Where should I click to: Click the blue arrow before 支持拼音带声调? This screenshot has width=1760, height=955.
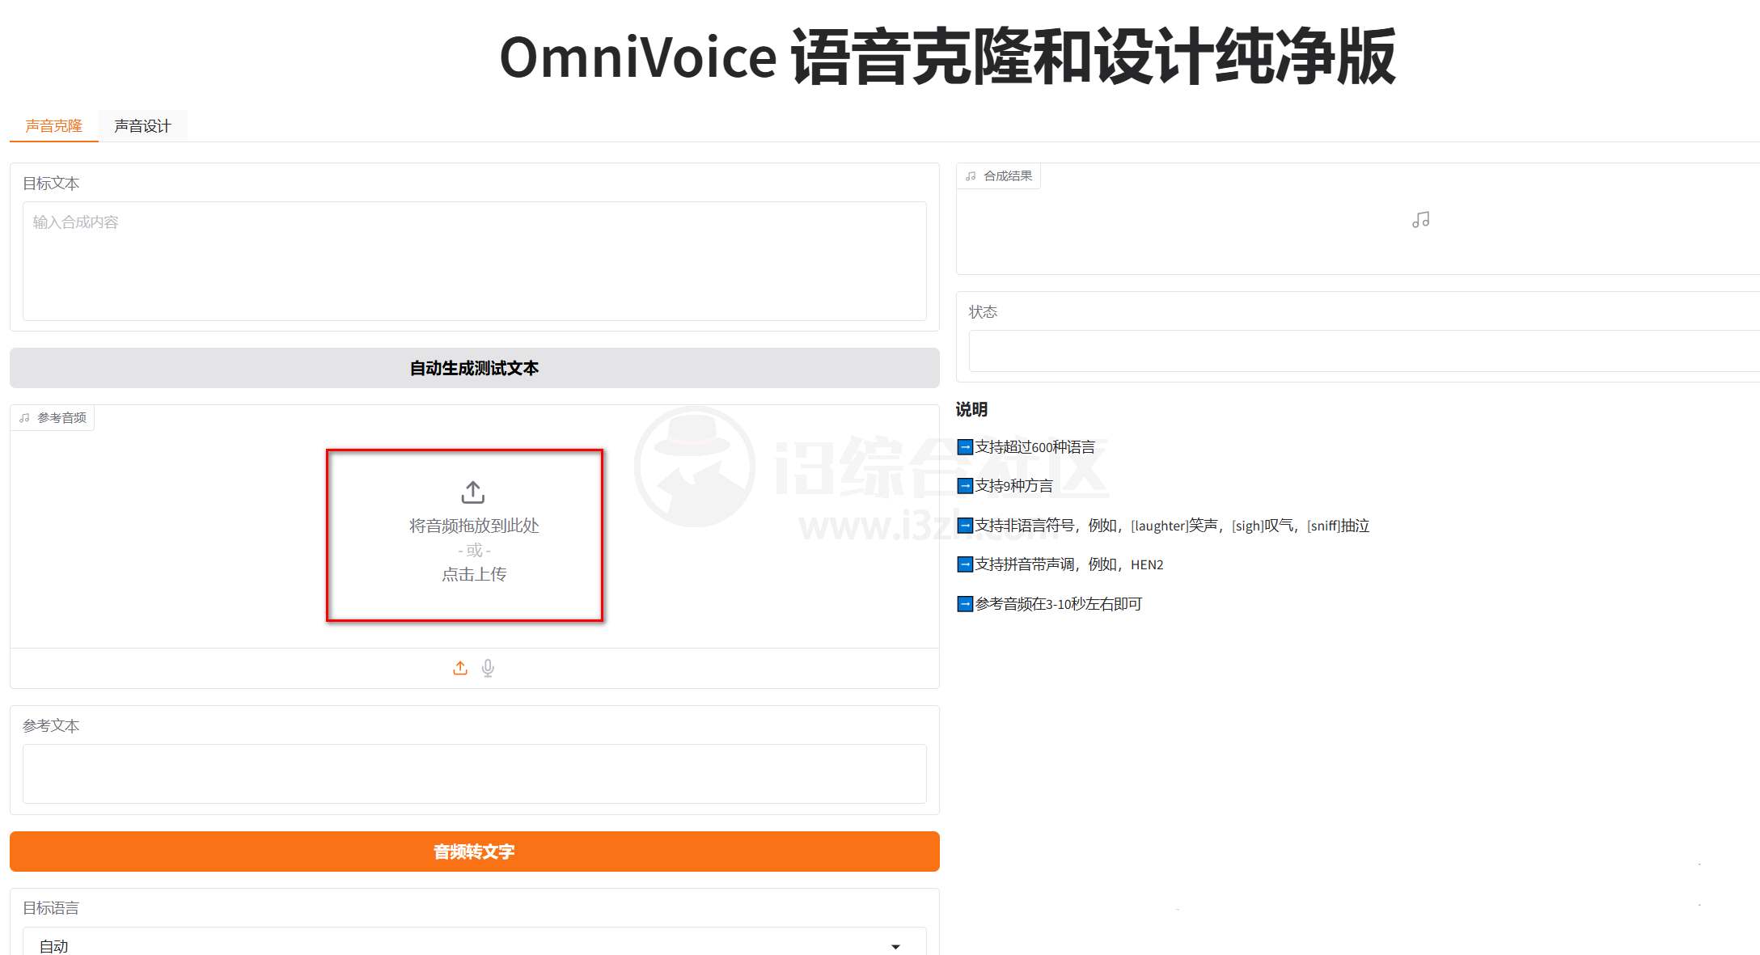[x=964, y=564]
